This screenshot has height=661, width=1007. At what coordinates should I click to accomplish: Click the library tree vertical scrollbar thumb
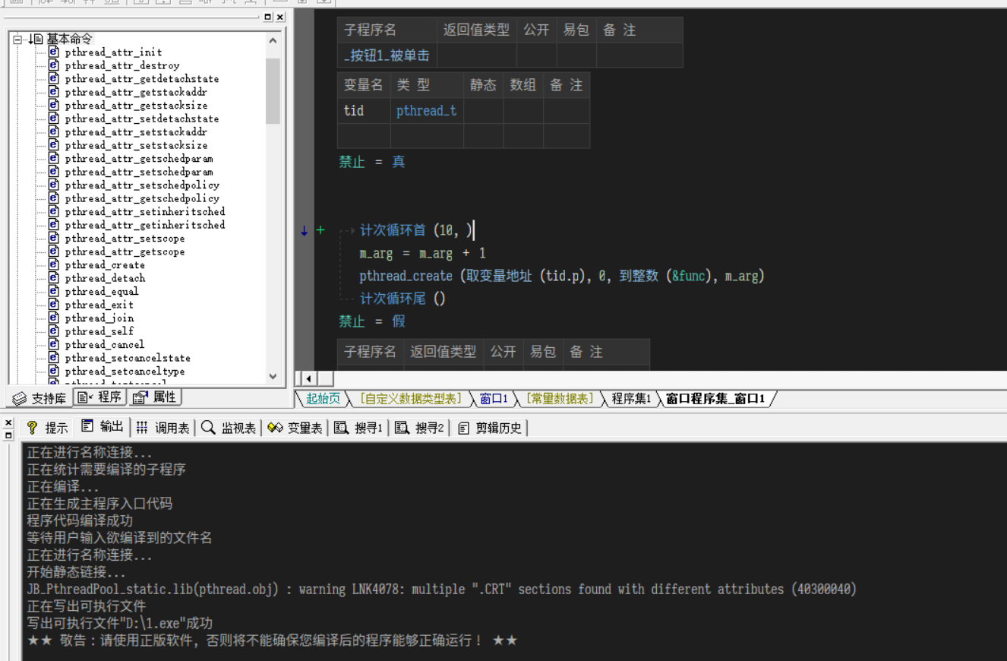pos(273,91)
